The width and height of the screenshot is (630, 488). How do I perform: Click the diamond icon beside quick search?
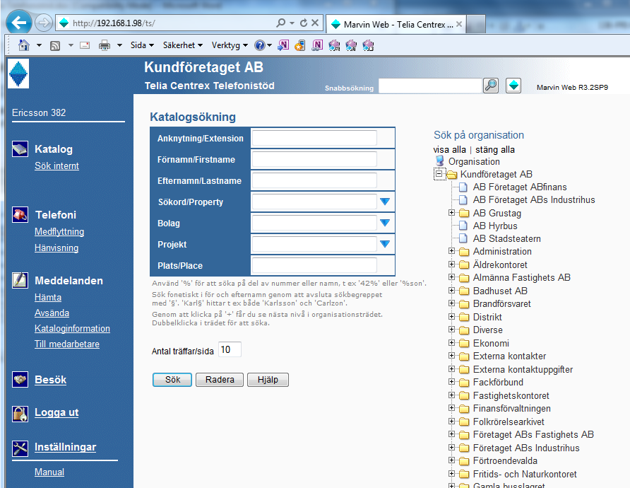(513, 86)
